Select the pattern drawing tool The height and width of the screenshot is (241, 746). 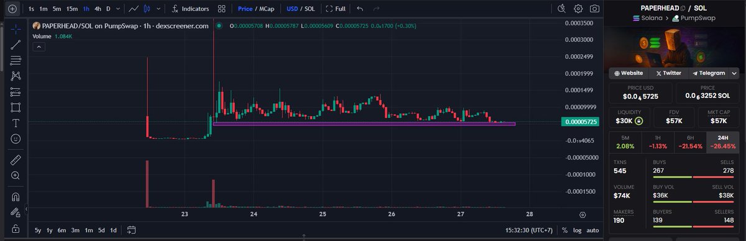tap(16, 76)
